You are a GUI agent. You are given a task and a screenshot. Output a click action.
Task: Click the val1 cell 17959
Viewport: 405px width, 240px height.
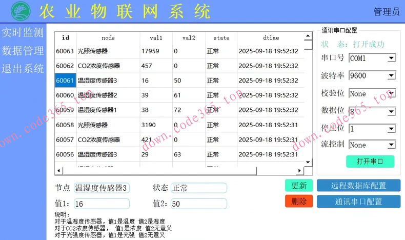pyautogui.click(x=156, y=51)
